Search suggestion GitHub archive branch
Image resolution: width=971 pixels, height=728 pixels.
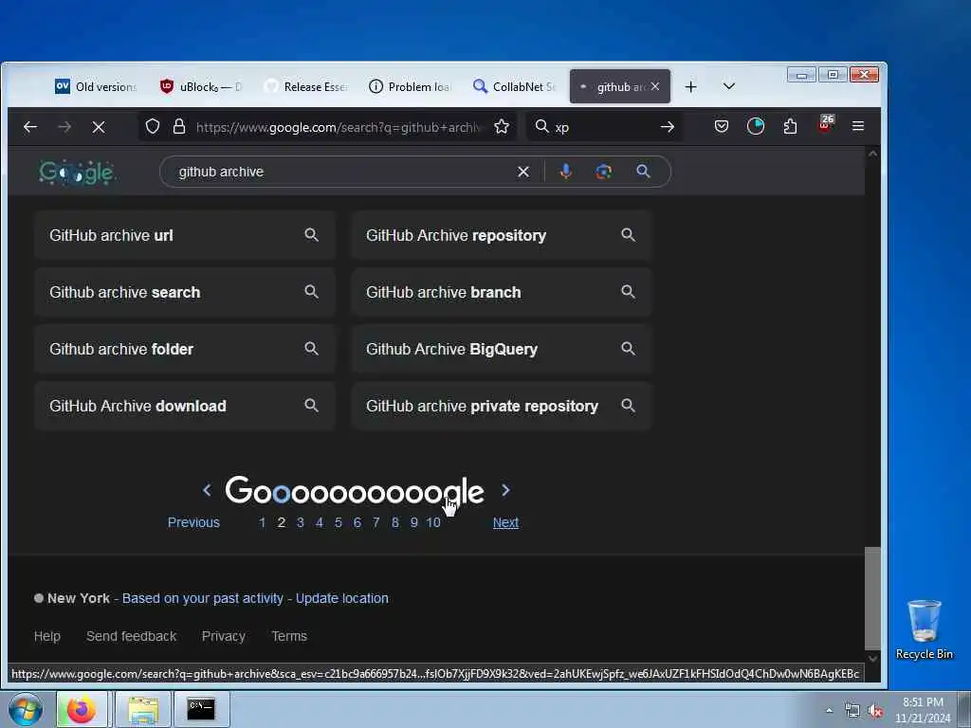(x=502, y=292)
